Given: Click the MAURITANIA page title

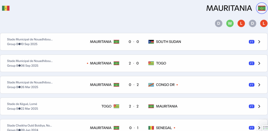Looking at the screenshot, I should pos(229,8).
